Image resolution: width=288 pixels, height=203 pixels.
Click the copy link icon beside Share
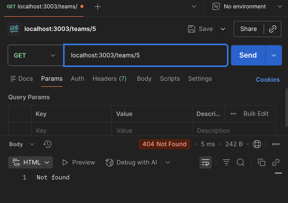(272, 29)
